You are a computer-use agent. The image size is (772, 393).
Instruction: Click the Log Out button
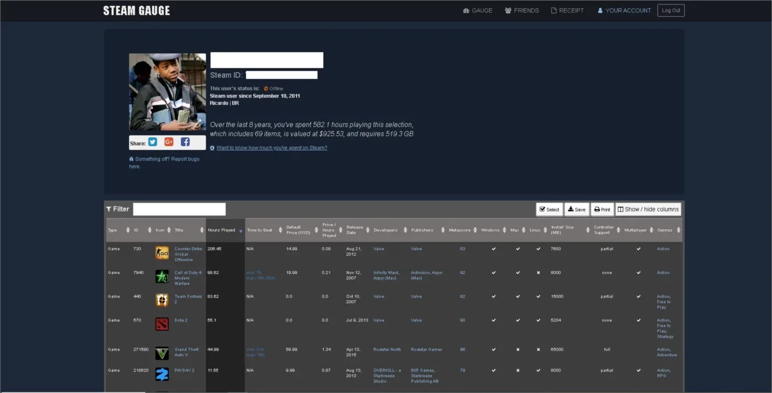[671, 10]
